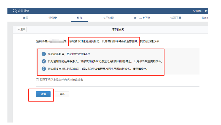This screenshot has width=221, height=125.
Task: Click the 返回 back button
Action: pos(21,30)
